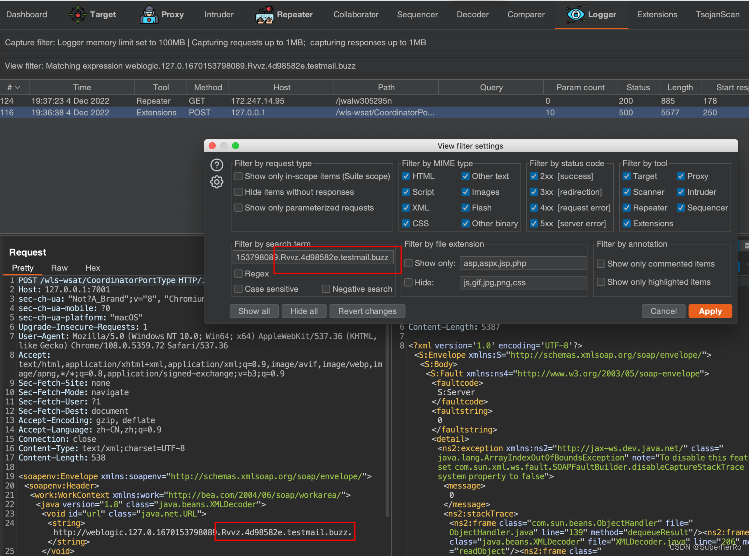Image resolution: width=749 pixels, height=556 pixels.
Task: Uncheck Sequencer in Filter by tool
Action: (681, 208)
